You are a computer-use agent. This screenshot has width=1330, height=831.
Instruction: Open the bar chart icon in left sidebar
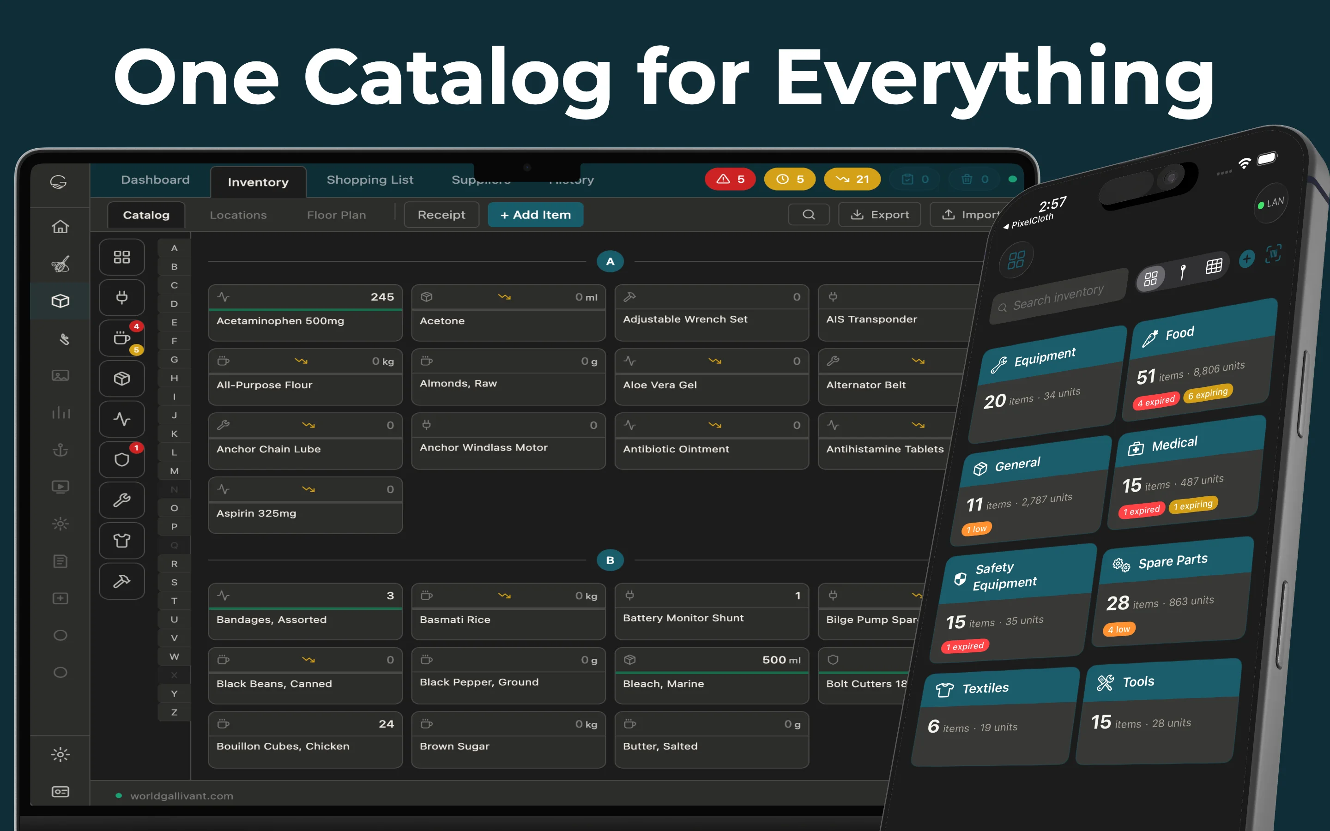pos(60,412)
